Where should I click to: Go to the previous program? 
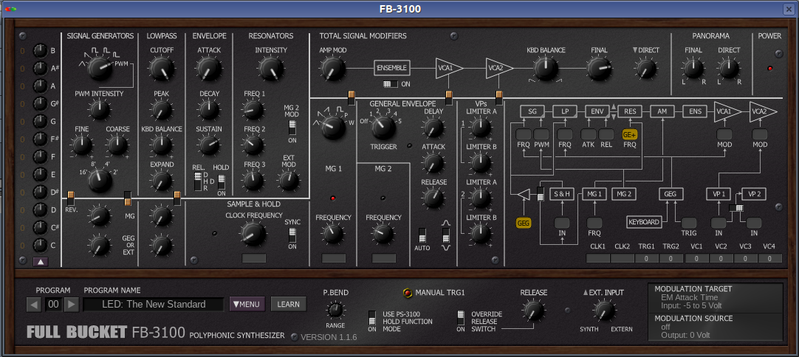(34, 305)
